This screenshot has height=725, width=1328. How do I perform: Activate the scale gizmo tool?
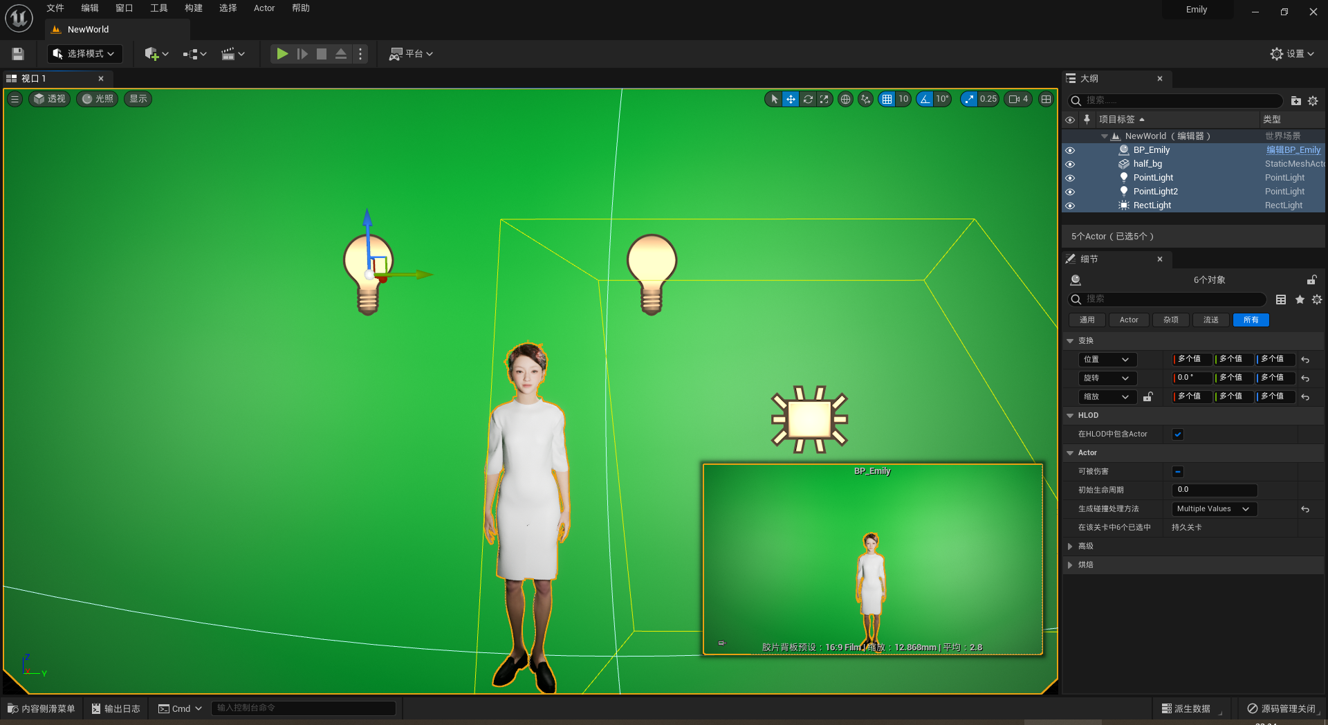coord(824,99)
